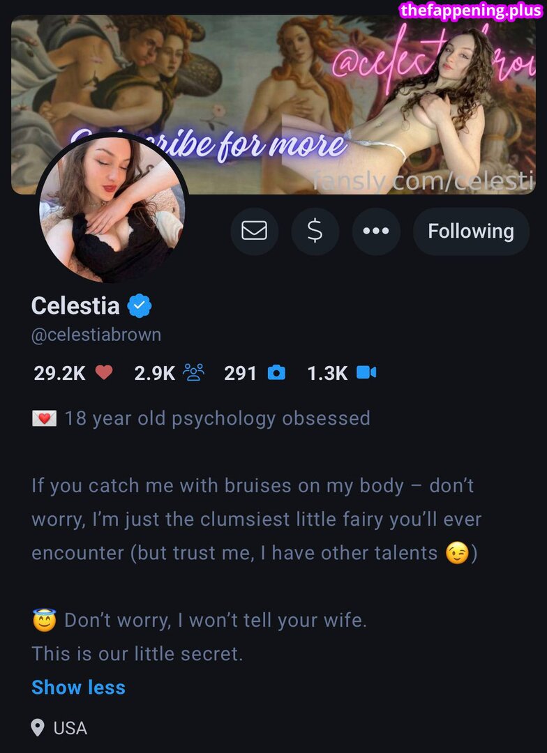
Task: Click the followers people icon
Action: pyautogui.click(x=193, y=373)
